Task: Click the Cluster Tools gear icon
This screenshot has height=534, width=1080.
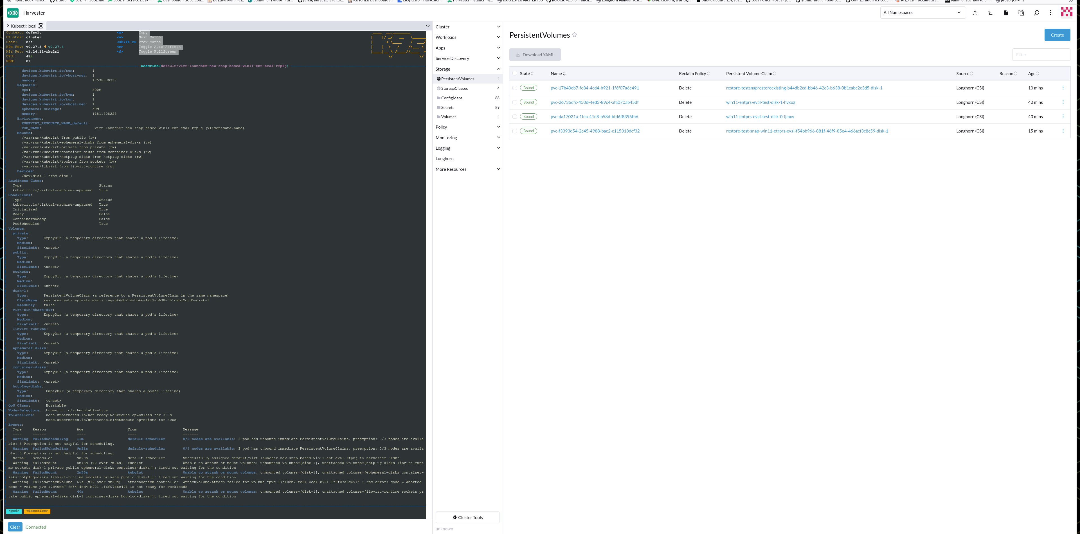Action: (455, 517)
